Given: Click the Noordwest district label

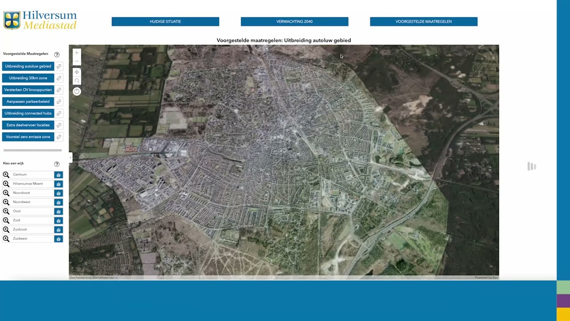Looking at the screenshot, I should (x=22, y=202).
